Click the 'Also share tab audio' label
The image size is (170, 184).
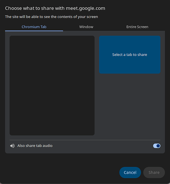(x=35, y=146)
